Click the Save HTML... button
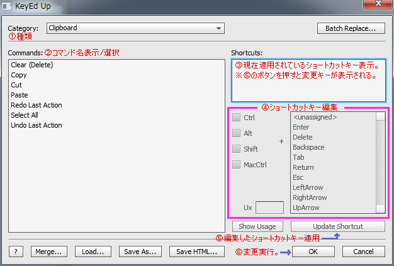 pos(197,252)
